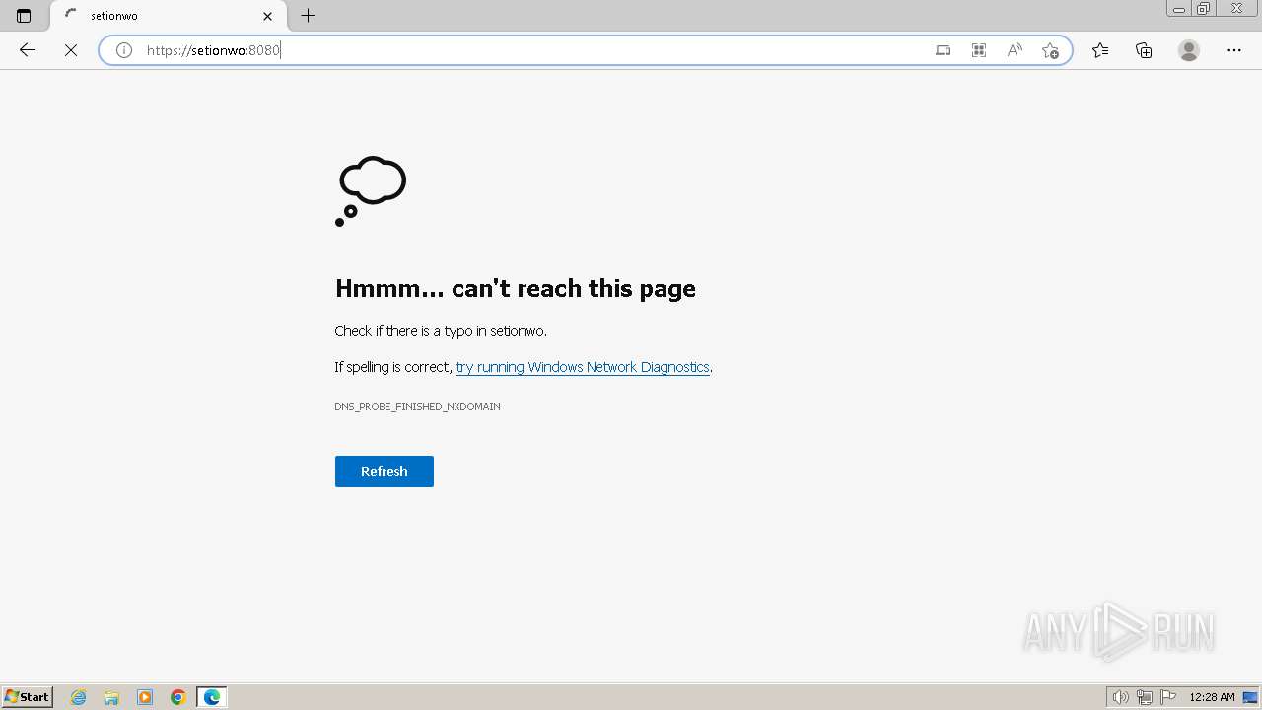This screenshot has height=710, width=1262.
Task: Stop loading the page with X button
Action: [71, 50]
